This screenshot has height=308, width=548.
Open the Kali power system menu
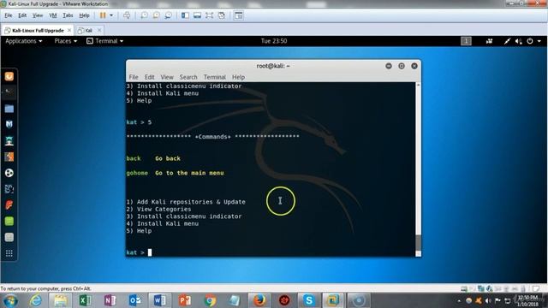(533, 41)
